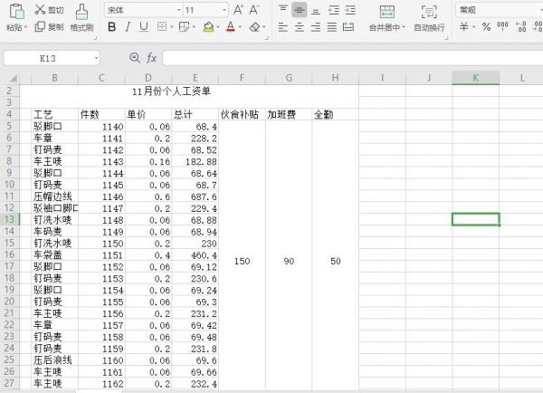This screenshot has width=543, height=393.
Task: Apply currency yen format
Action: [x=464, y=26]
